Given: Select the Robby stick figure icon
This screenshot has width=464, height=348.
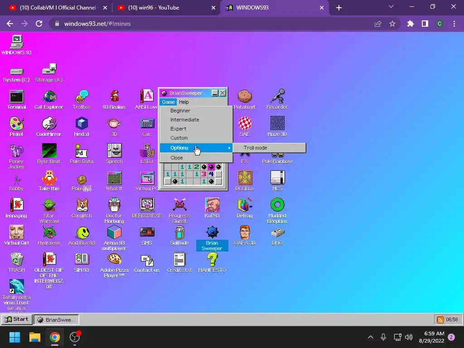Looking at the screenshot, I should [x=17, y=184].
